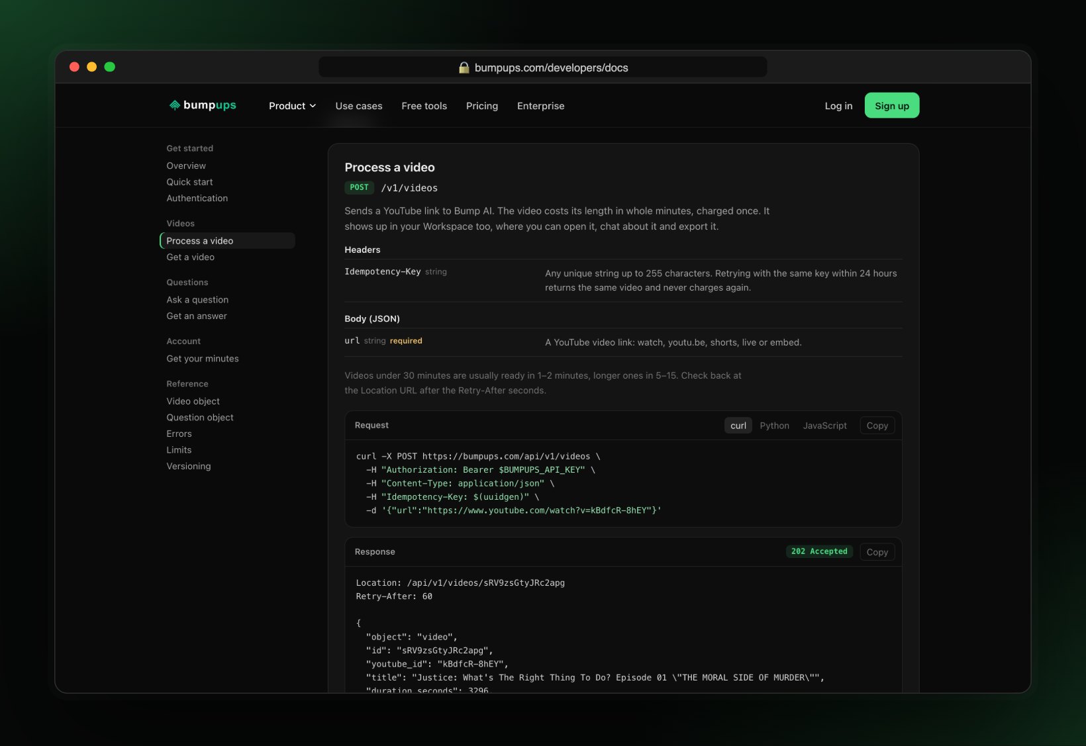Open the Ask a question page

point(197,300)
